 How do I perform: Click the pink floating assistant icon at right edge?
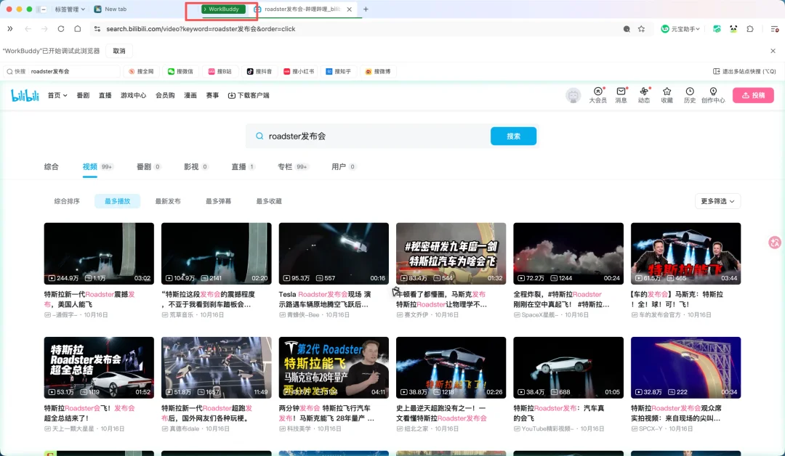775,243
